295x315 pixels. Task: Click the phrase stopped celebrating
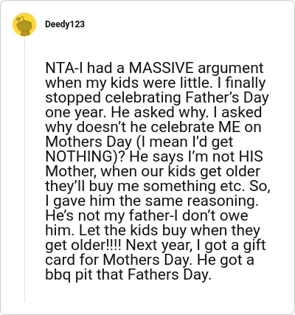[x=114, y=97]
